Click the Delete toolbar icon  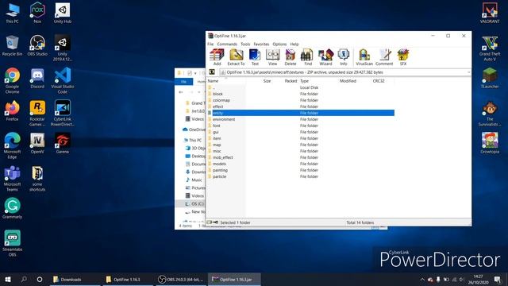pyautogui.click(x=291, y=57)
